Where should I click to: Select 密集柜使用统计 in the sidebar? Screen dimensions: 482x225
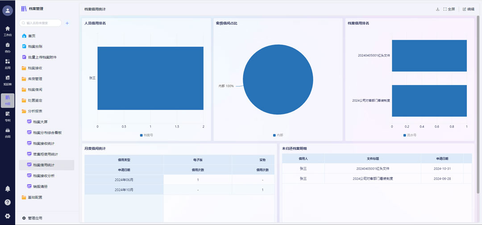click(46, 154)
